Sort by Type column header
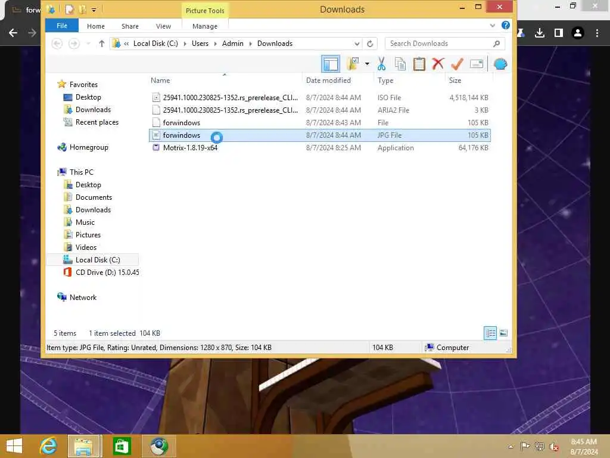This screenshot has height=458, width=610. point(385,81)
